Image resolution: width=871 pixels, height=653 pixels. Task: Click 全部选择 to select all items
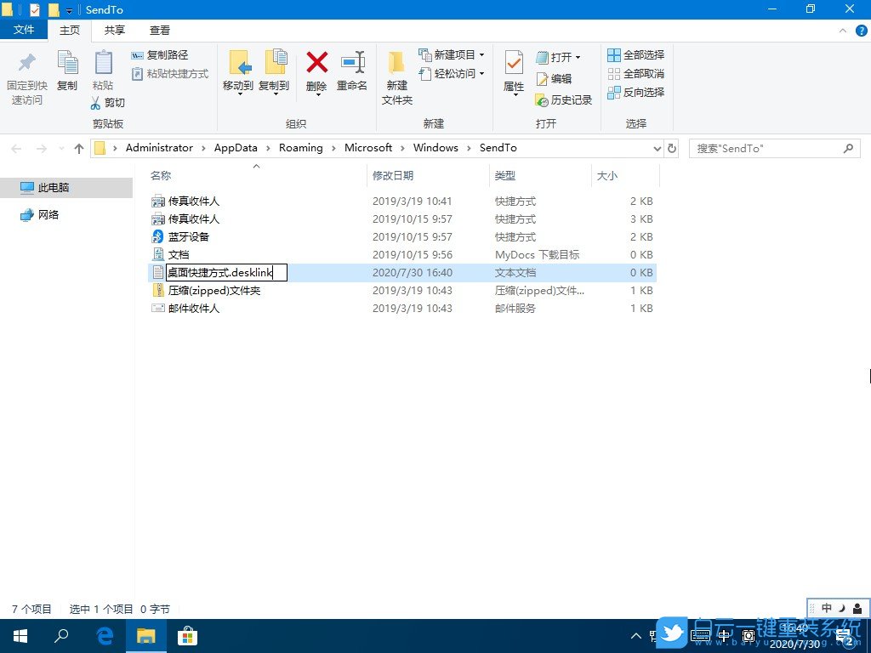click(x=635, y=55)
